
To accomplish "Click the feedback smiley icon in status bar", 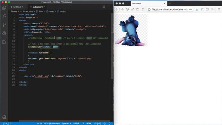I will (x=105, y=124).
